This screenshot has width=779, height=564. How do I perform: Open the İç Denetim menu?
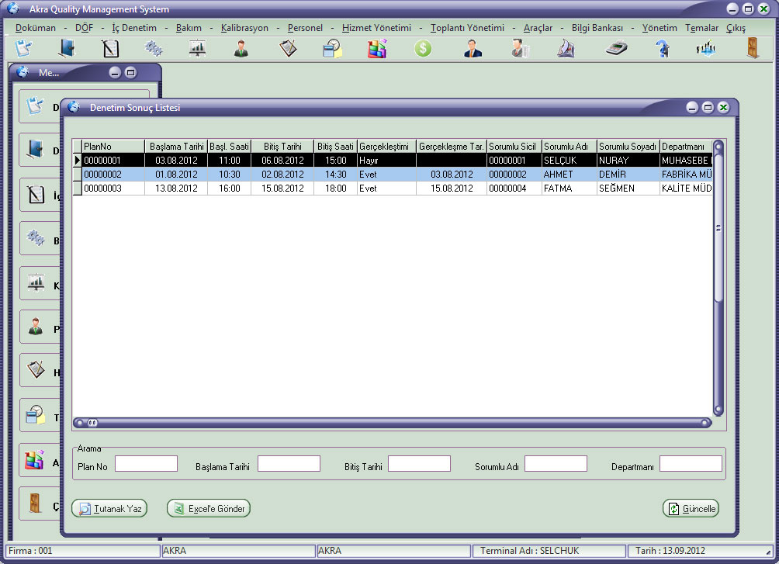[134, 28]
